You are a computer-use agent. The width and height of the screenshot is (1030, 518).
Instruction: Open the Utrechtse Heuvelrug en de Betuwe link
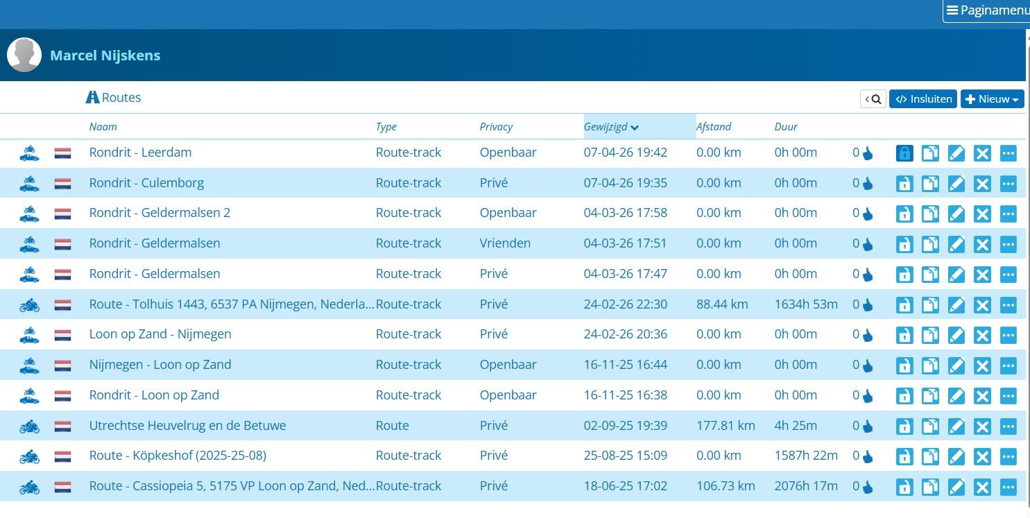click(x=187, y=426)
